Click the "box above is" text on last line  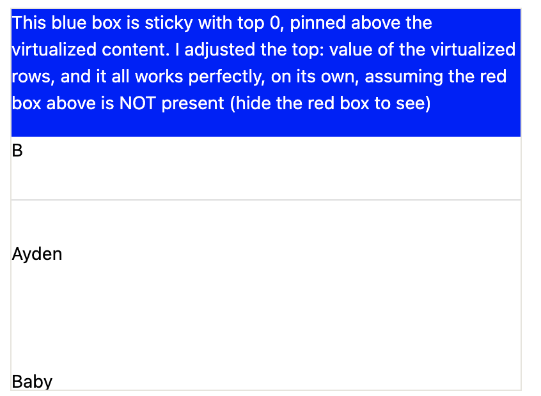click(x=63, y=103)
